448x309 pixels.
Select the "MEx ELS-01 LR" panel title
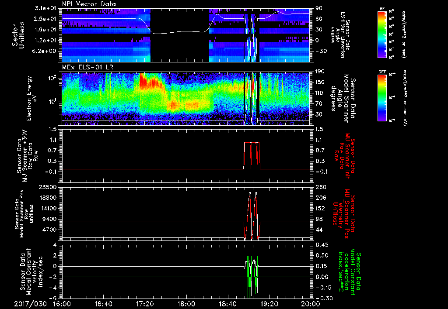87,68
